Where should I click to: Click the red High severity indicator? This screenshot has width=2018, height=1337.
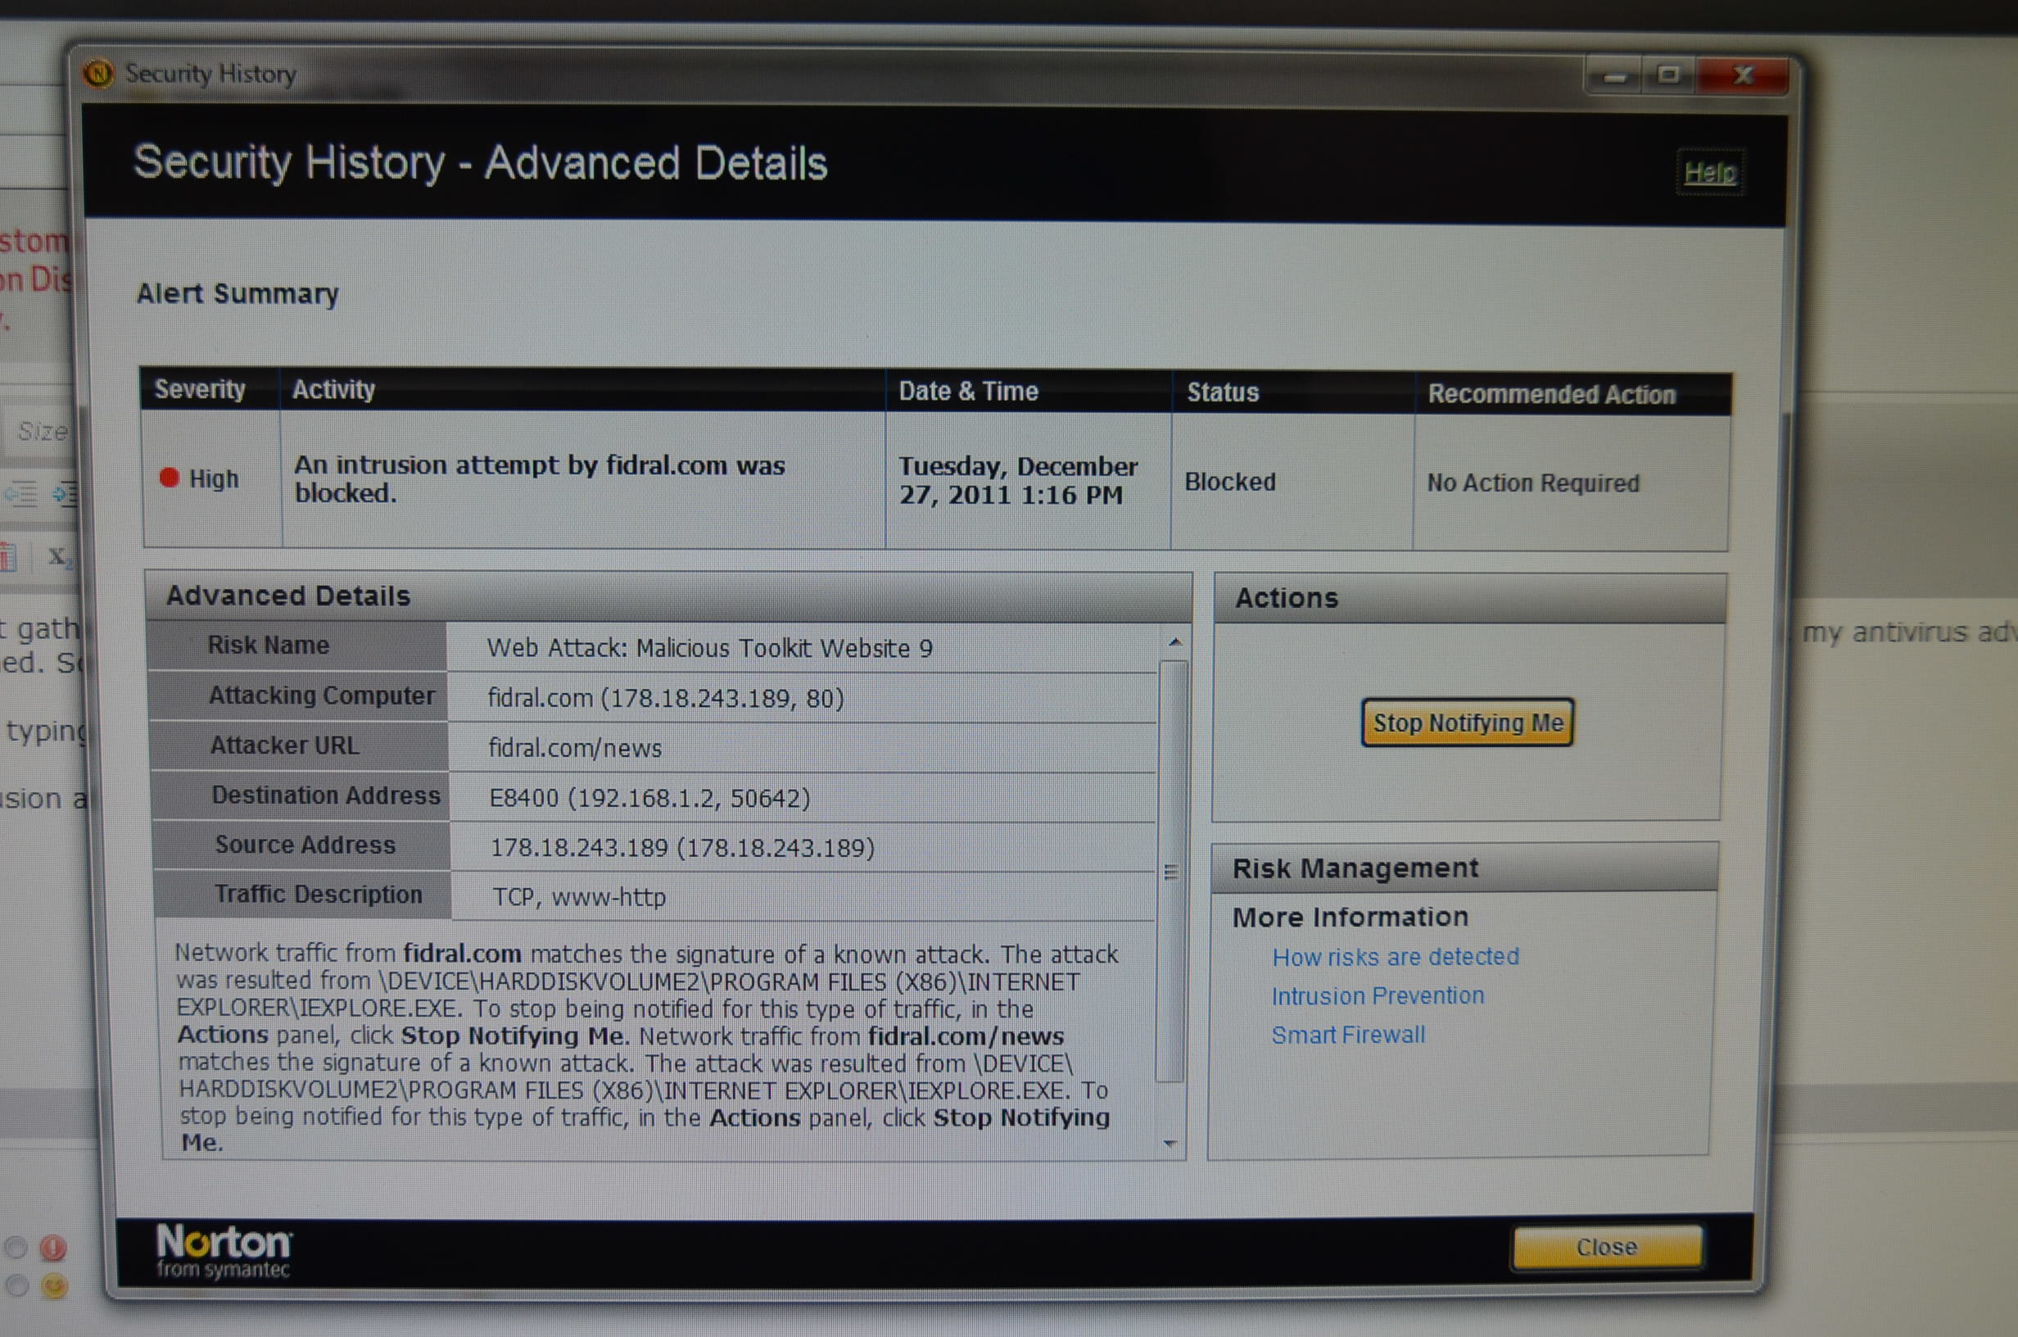169,478
